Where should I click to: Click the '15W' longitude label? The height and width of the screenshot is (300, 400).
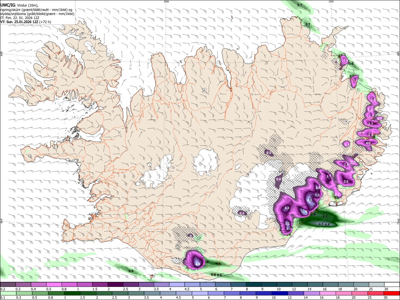pyautogui.click(x=331, y=2)
